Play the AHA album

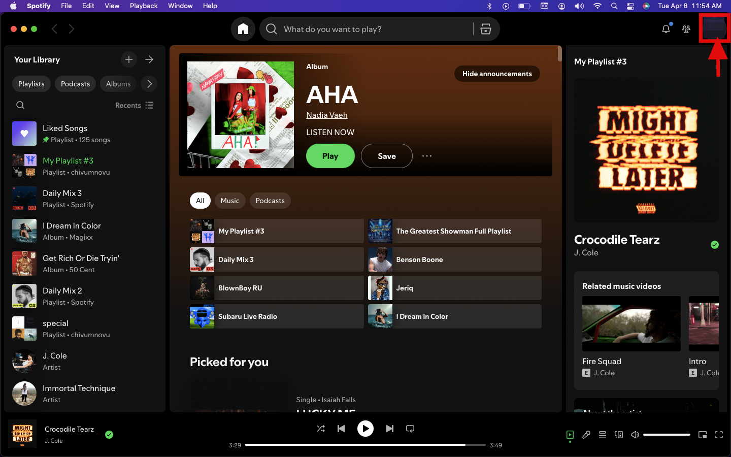click(x=330, y=156)
